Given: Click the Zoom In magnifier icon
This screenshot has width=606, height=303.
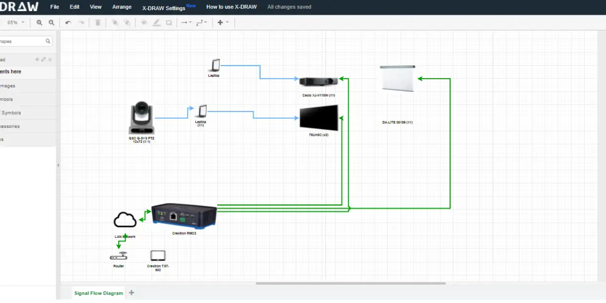Looking at the screenshot, I should [39, 23].
